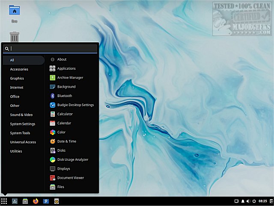This screenshot has width=274, height=206.
Task: Click the "Budgie Desktop Settings" label
Action: click(x=75, y=105)
